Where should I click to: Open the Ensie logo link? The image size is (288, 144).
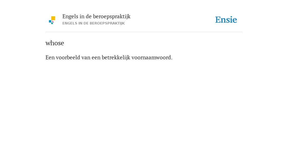point(226,20)
